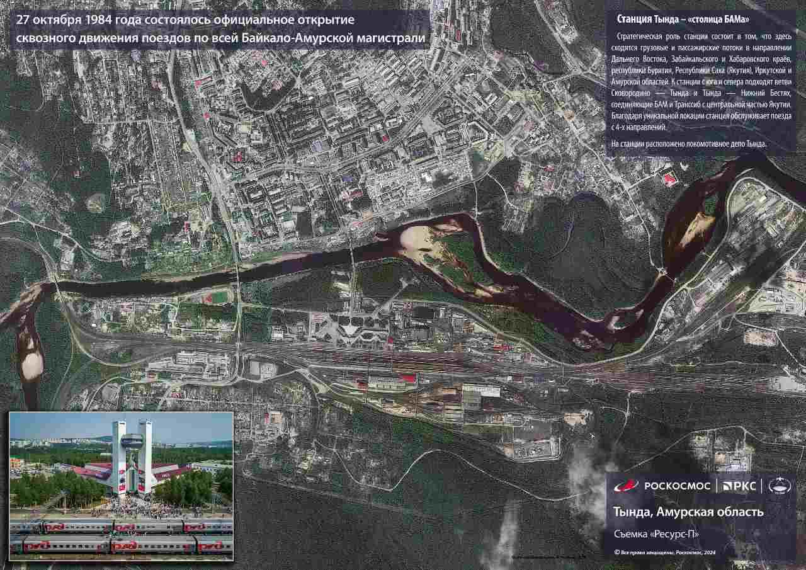Open the inset photo of Tynda station
The height and width of the screenshot is (570, 806).
pos(121,485)
